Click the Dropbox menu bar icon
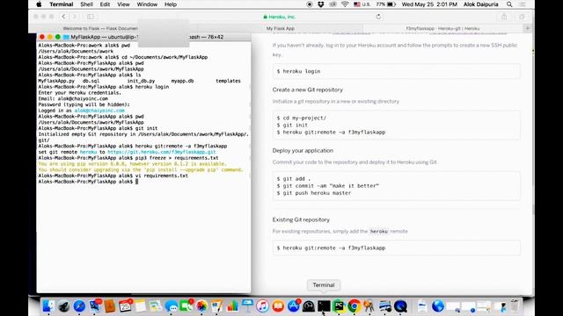Screen dimensions: 563x316 coord(320,4)
